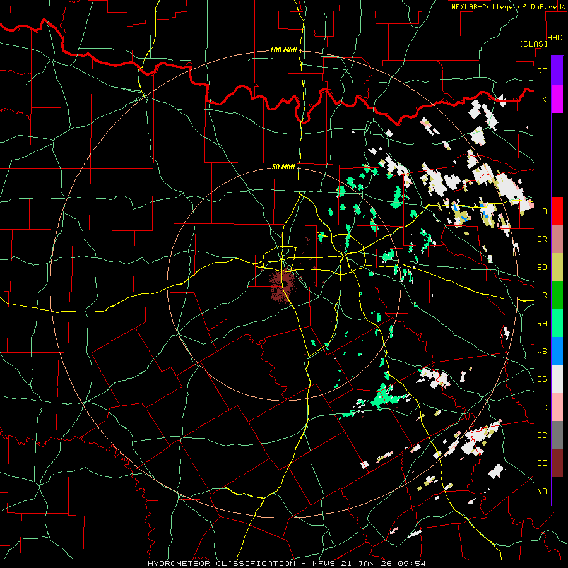
Task: Click the RF purple legend swatch
Action: [557, 71]
